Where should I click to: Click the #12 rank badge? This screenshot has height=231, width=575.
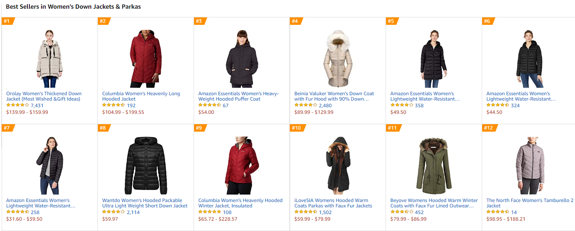point(488,128)
